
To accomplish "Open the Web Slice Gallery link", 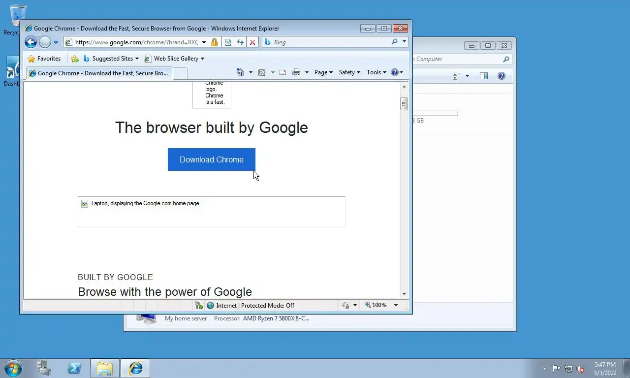I will (x=174, y=59).
